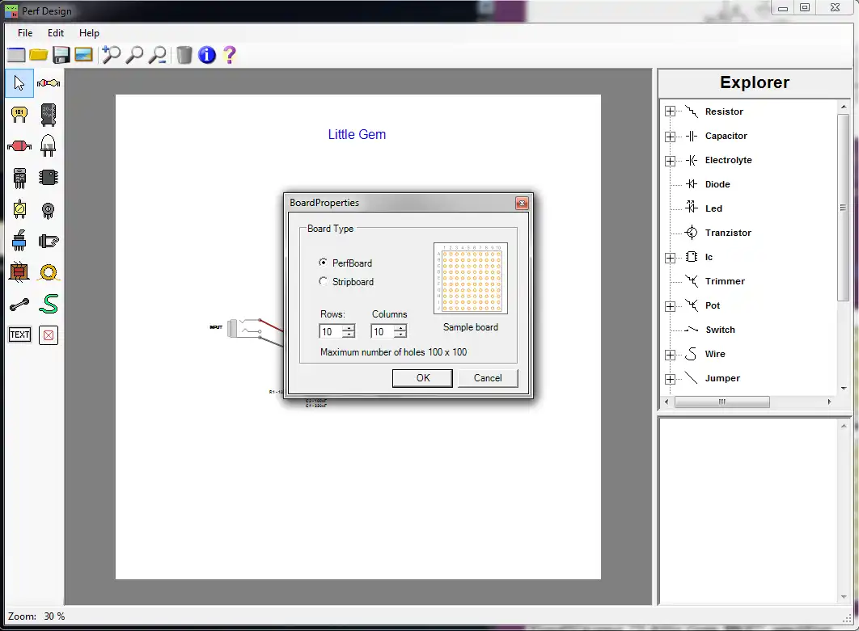Select the blue toggle switch tool
The image size is (859, 631).
click(19, 240)
